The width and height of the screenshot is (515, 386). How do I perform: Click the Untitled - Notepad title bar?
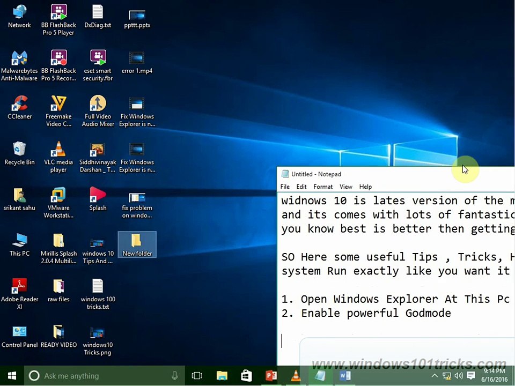[396, 174]
